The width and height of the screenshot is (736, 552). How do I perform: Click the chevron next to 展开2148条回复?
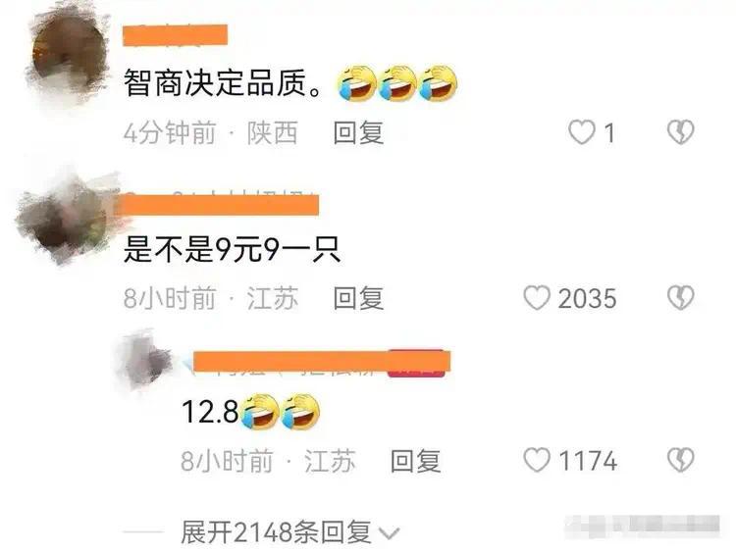pos(390,533)
